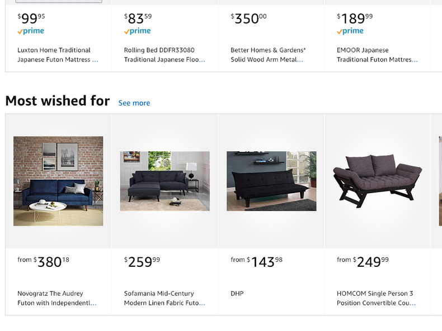Open the HOMCOM Single Person 3 Position title
442x331 pixels.
click(x=375, y=298)
